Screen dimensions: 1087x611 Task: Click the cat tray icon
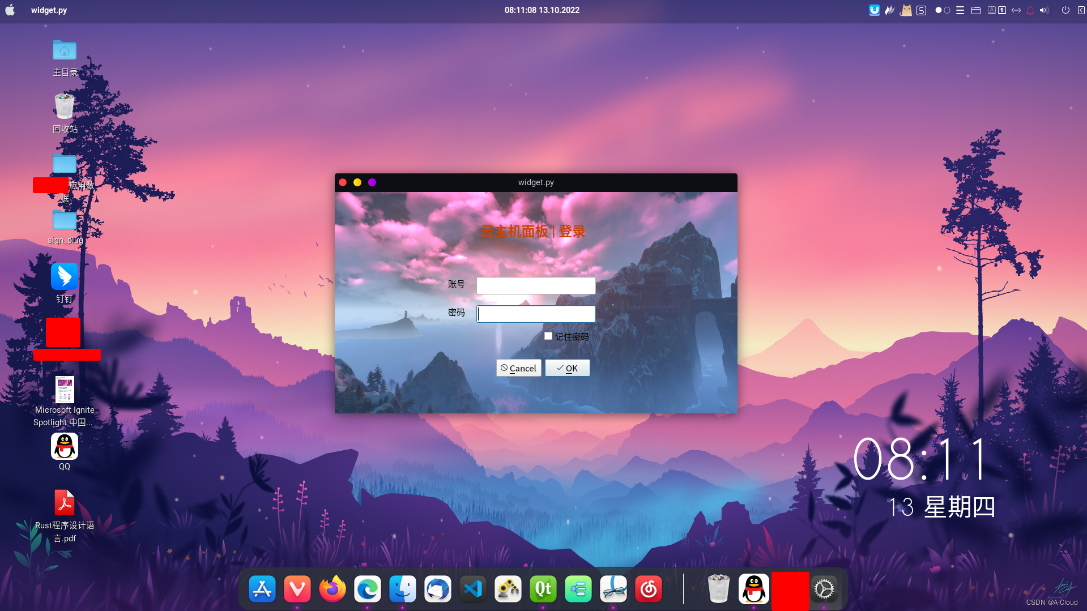click(906, 10)
